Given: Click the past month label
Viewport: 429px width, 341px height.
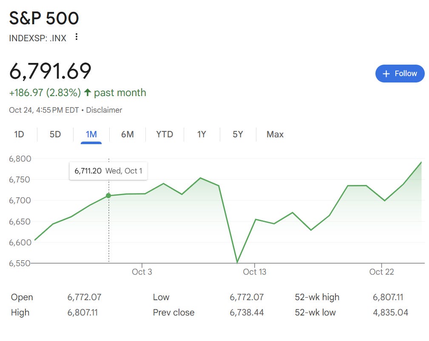Looking at the screenshot, I should (120, 93).
